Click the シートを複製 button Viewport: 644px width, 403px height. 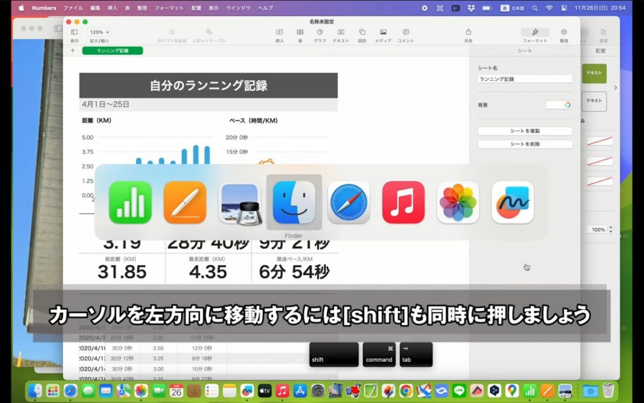coord(525,131)
